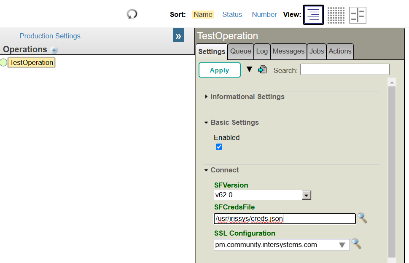This screenshot has height=263, width=409.
Task: Switch to the Queue tab
Action: coord(240,51)
